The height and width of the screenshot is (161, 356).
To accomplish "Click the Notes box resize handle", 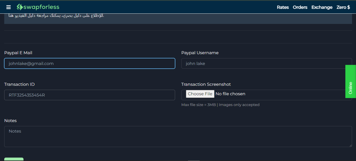I will point(350,145).
